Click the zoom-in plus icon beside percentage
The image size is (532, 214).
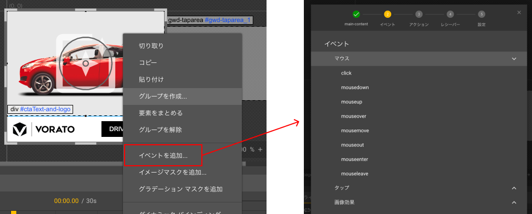point(260,149)
